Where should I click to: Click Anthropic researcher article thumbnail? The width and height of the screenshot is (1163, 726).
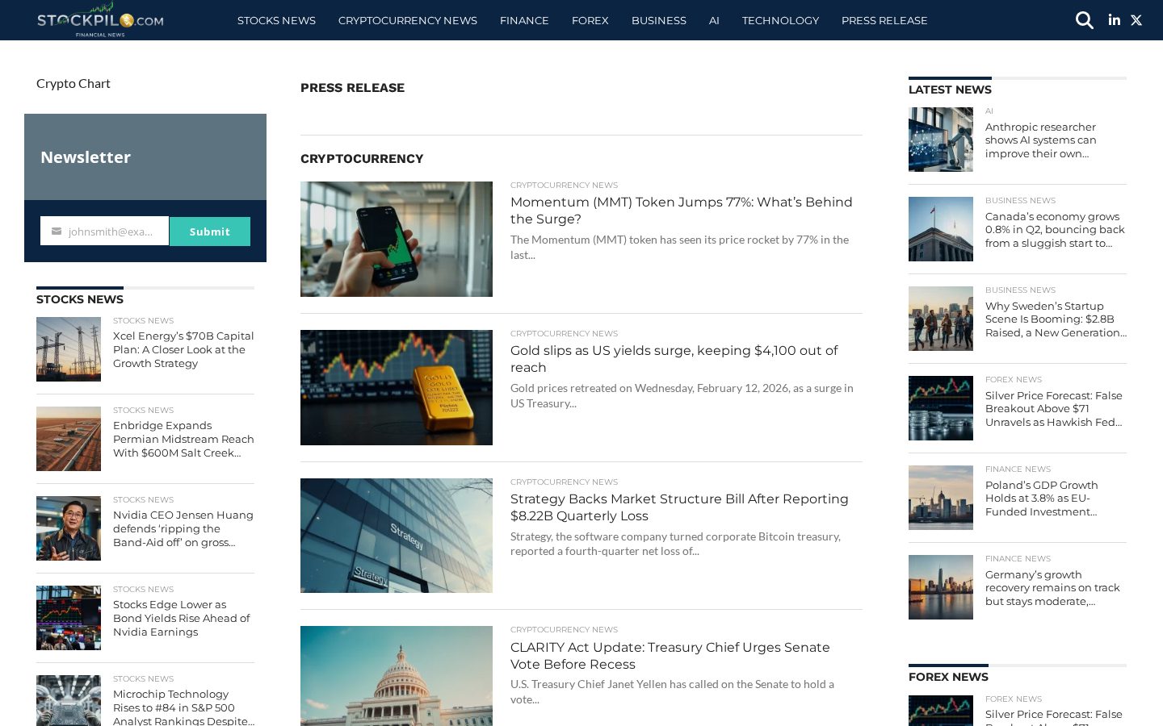[x=941, y=140]
